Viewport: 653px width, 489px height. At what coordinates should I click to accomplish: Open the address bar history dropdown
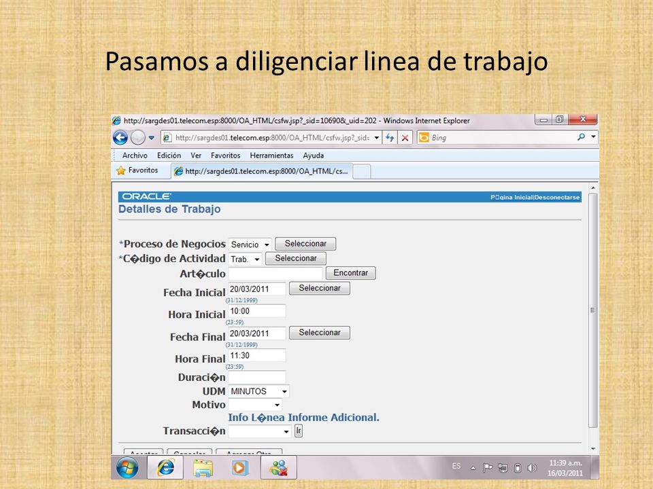[376, 138]
